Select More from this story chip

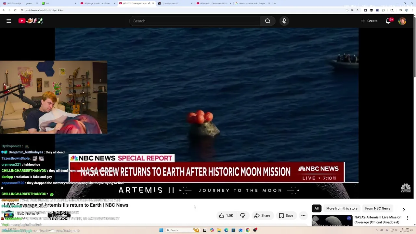[x=342, y=208]
